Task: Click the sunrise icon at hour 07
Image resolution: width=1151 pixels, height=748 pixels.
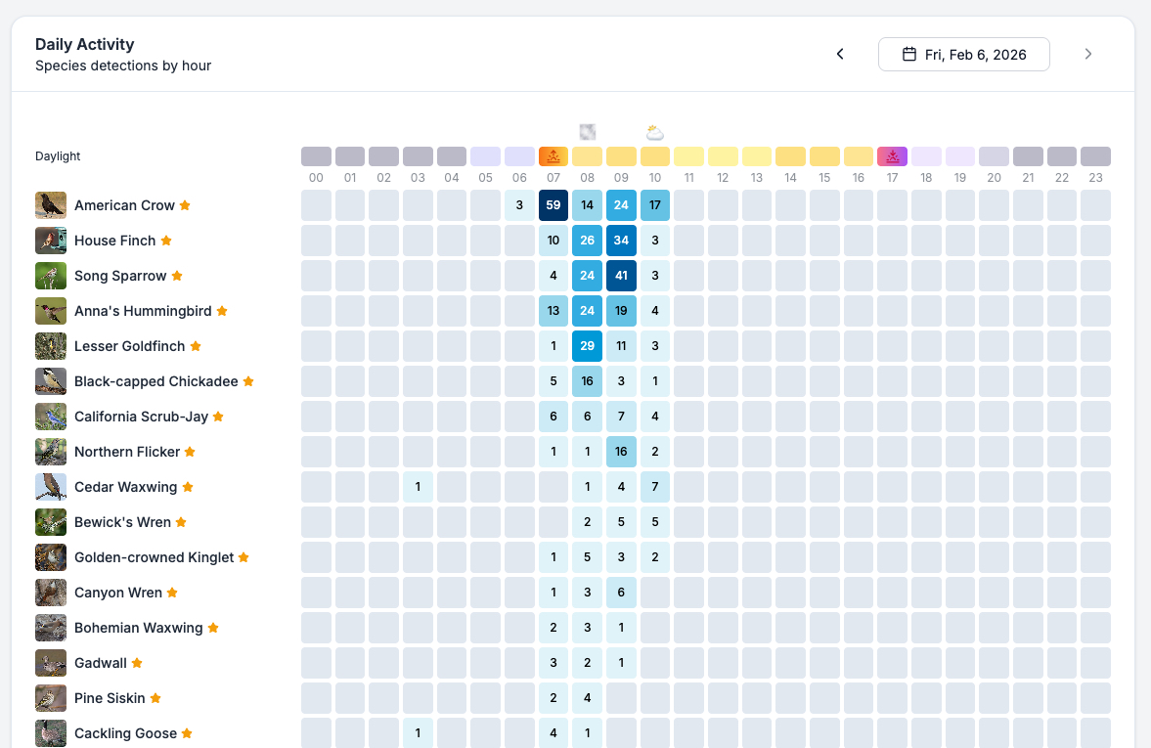Action: tap(553, 156)
